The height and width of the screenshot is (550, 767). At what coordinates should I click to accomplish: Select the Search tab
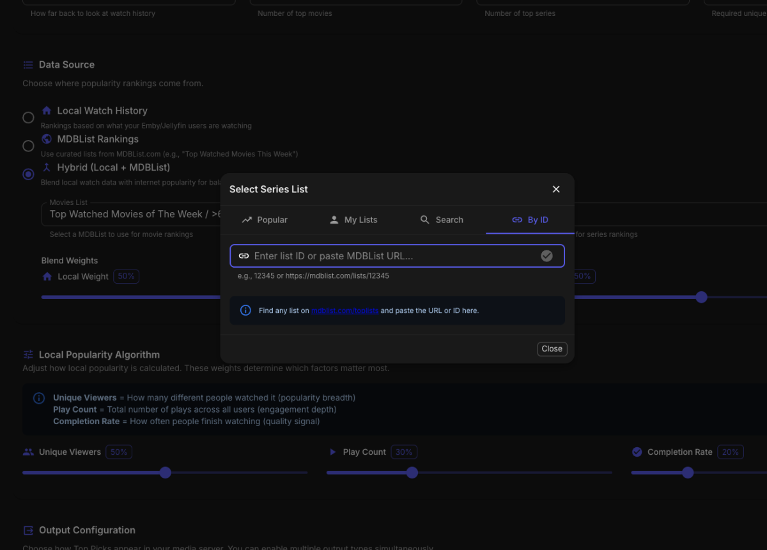click(x=441, y=220)
